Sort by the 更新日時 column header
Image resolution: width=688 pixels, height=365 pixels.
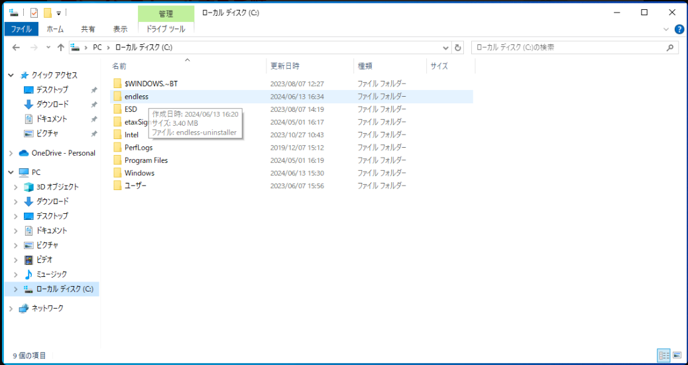[x=310, y=66]
